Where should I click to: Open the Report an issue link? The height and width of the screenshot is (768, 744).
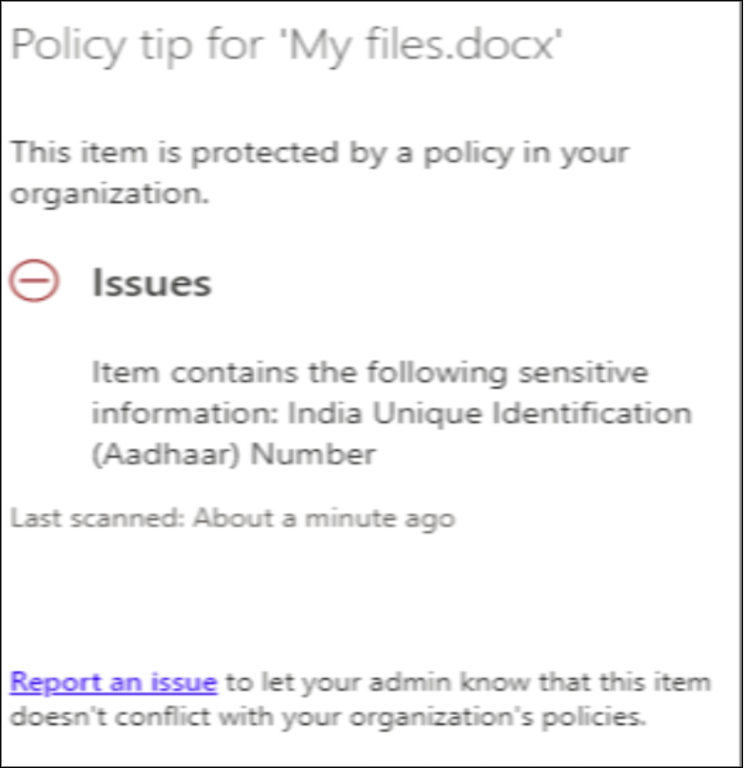click(x=113, y=682)
